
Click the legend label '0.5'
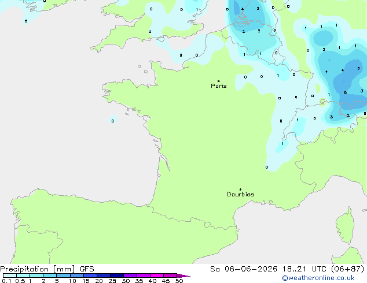click(x=20, y=281)
